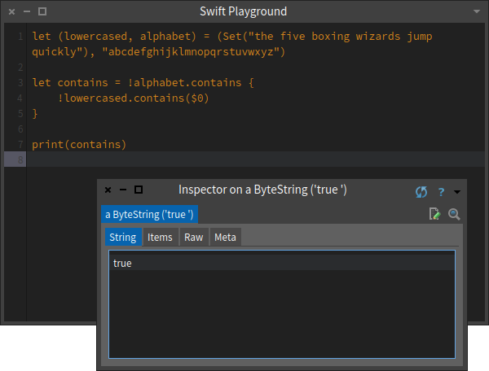
Task: Maximize the Swift Playground window
Action: [x=42, y=11]
